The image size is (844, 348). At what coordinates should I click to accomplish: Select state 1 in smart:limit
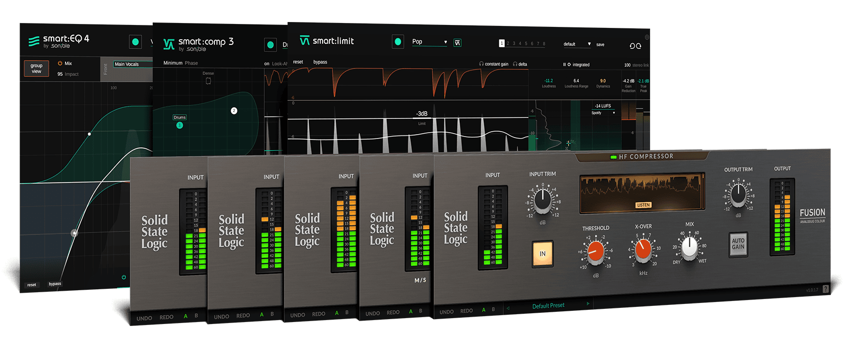501,44
